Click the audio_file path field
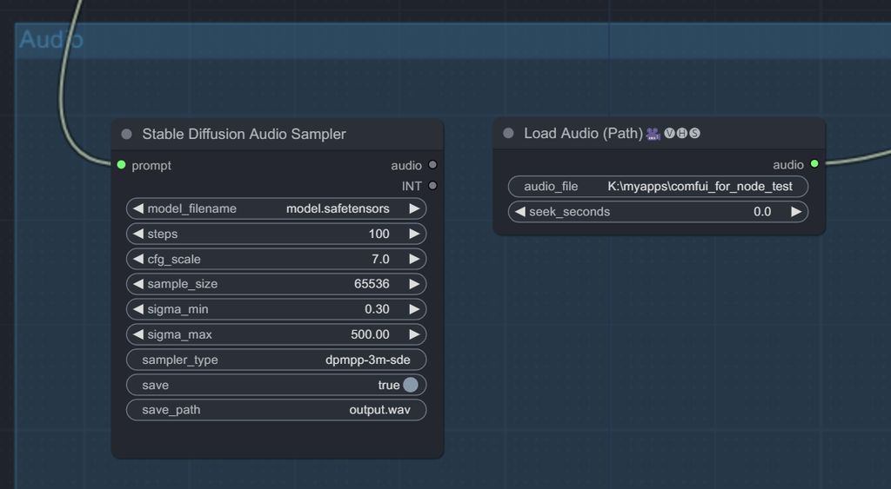This screenshot has height=489, width=891. [658, 187]
